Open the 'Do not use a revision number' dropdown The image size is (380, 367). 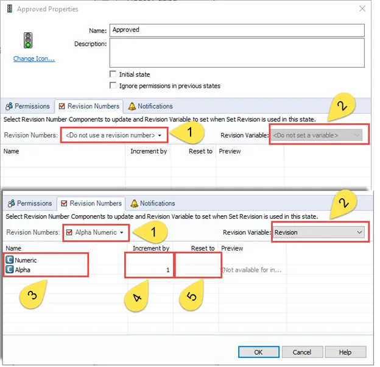point(114,135)
